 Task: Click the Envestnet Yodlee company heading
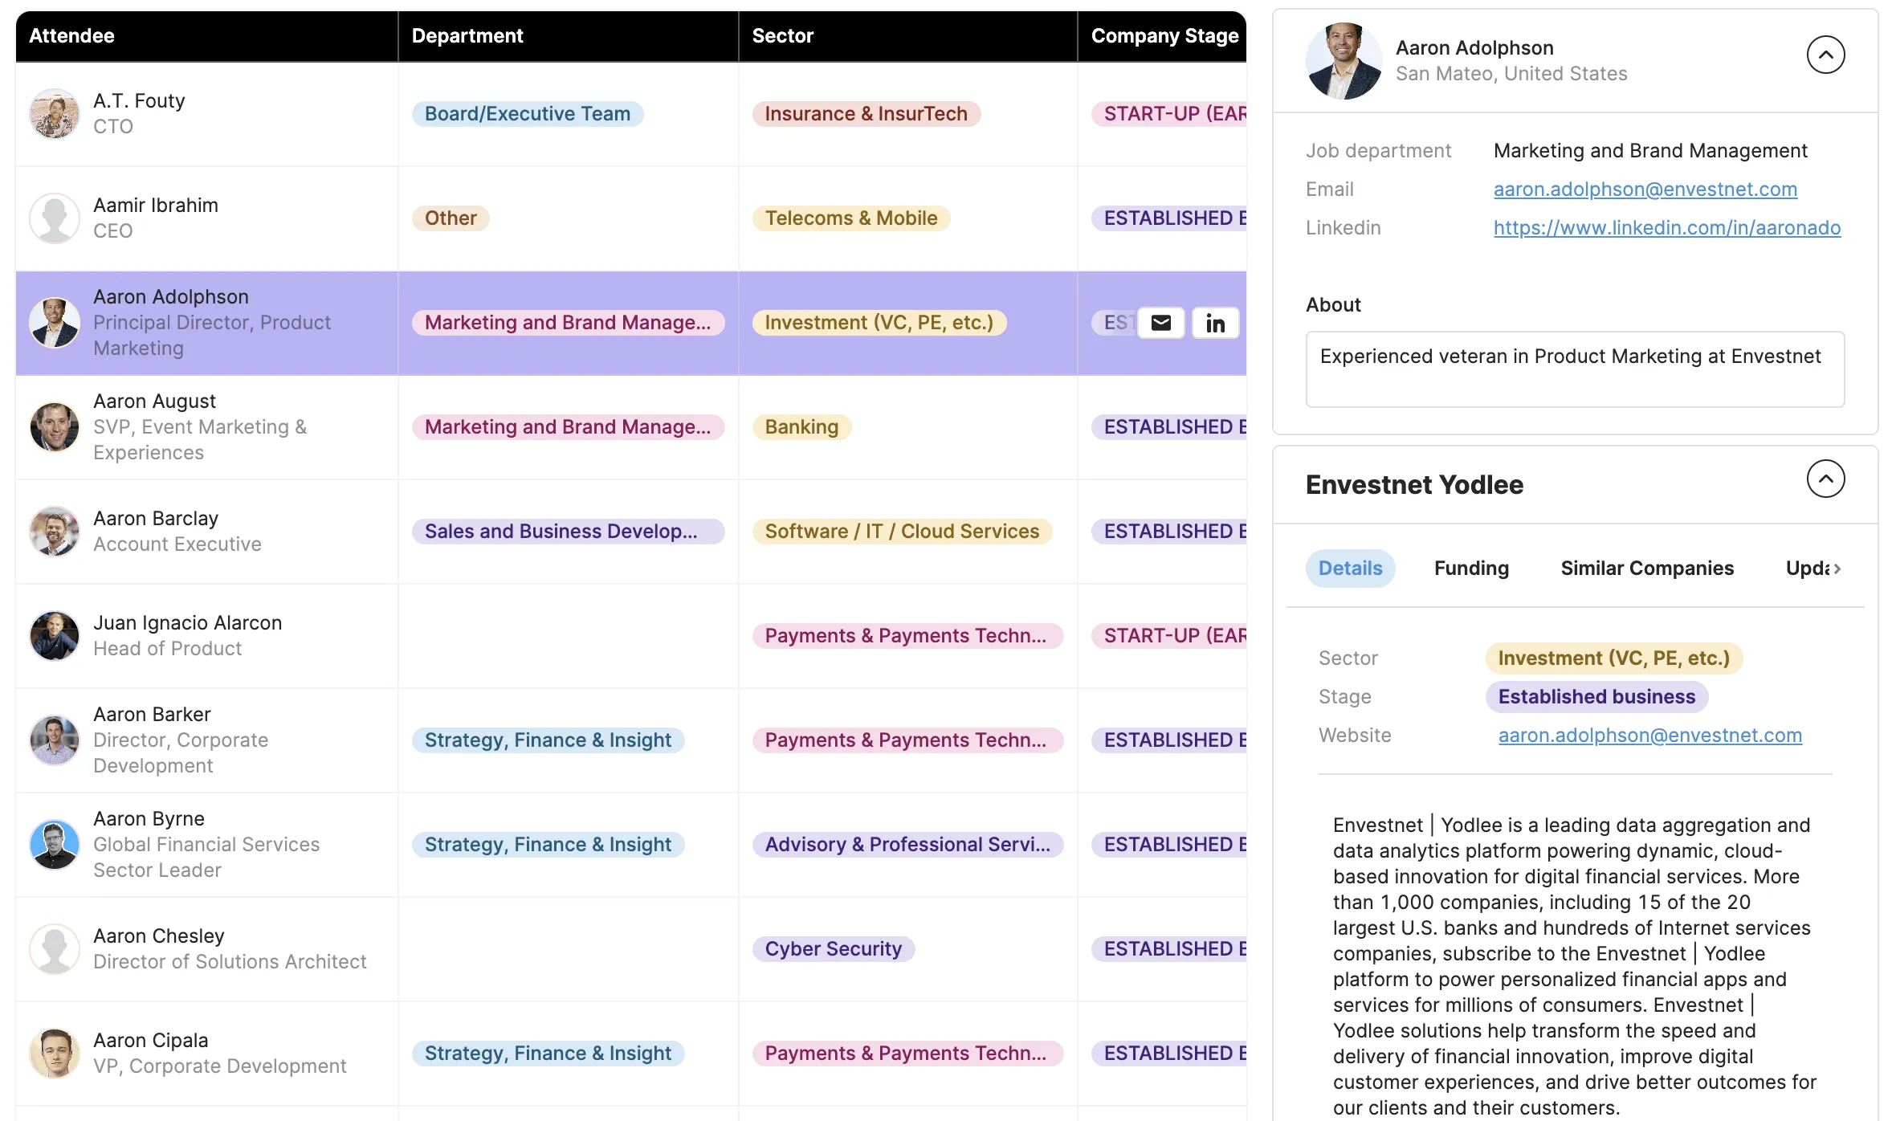[1414, 485]
